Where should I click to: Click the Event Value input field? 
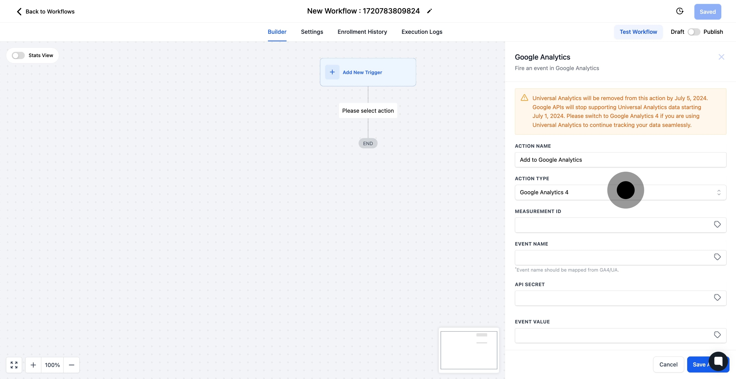pos(620,335)
